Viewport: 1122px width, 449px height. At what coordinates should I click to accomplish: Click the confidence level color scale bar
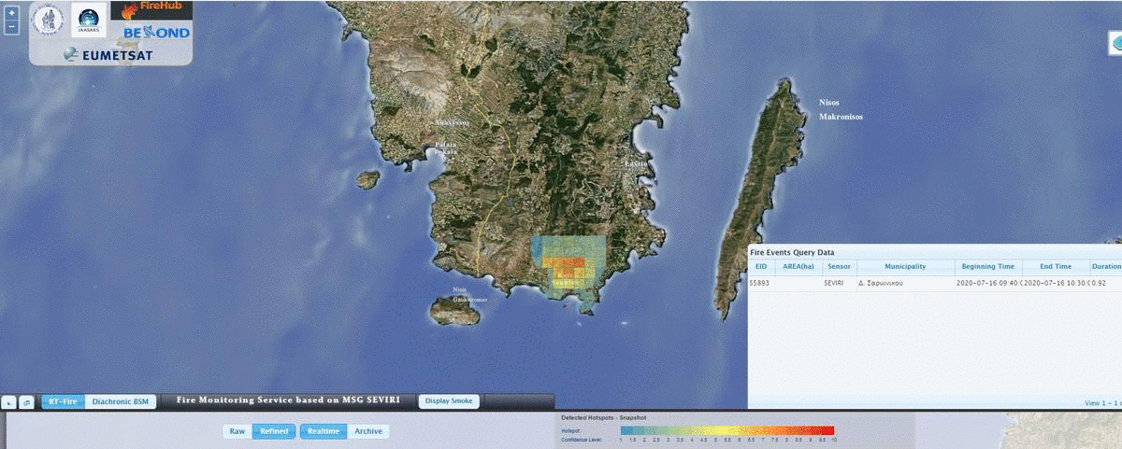point(726,430)
